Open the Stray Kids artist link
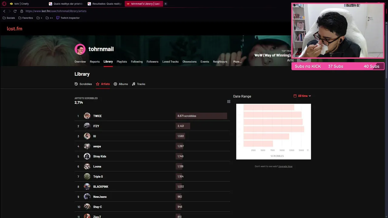388x218 pixels. 100,157
